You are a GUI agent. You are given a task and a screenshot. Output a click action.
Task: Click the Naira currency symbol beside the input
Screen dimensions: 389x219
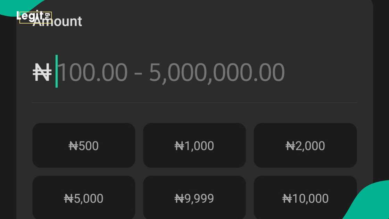[42, 71]
